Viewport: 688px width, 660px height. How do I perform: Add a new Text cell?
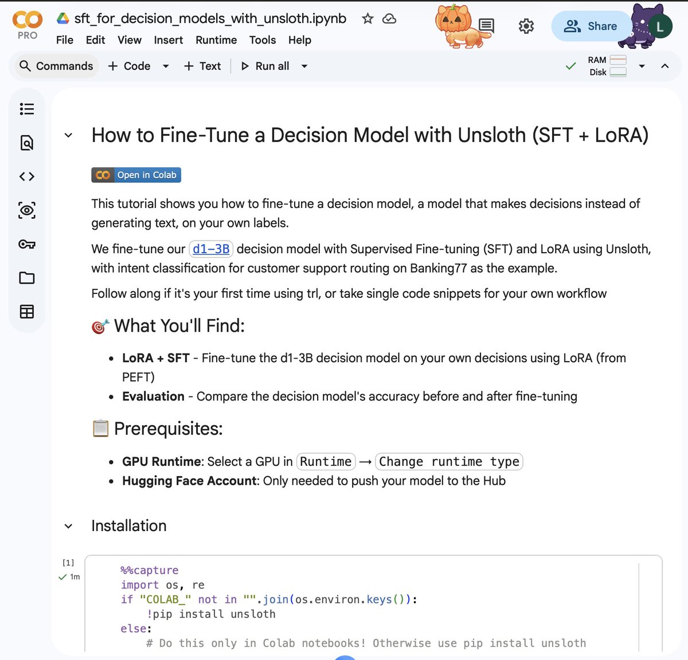(202, 66)
